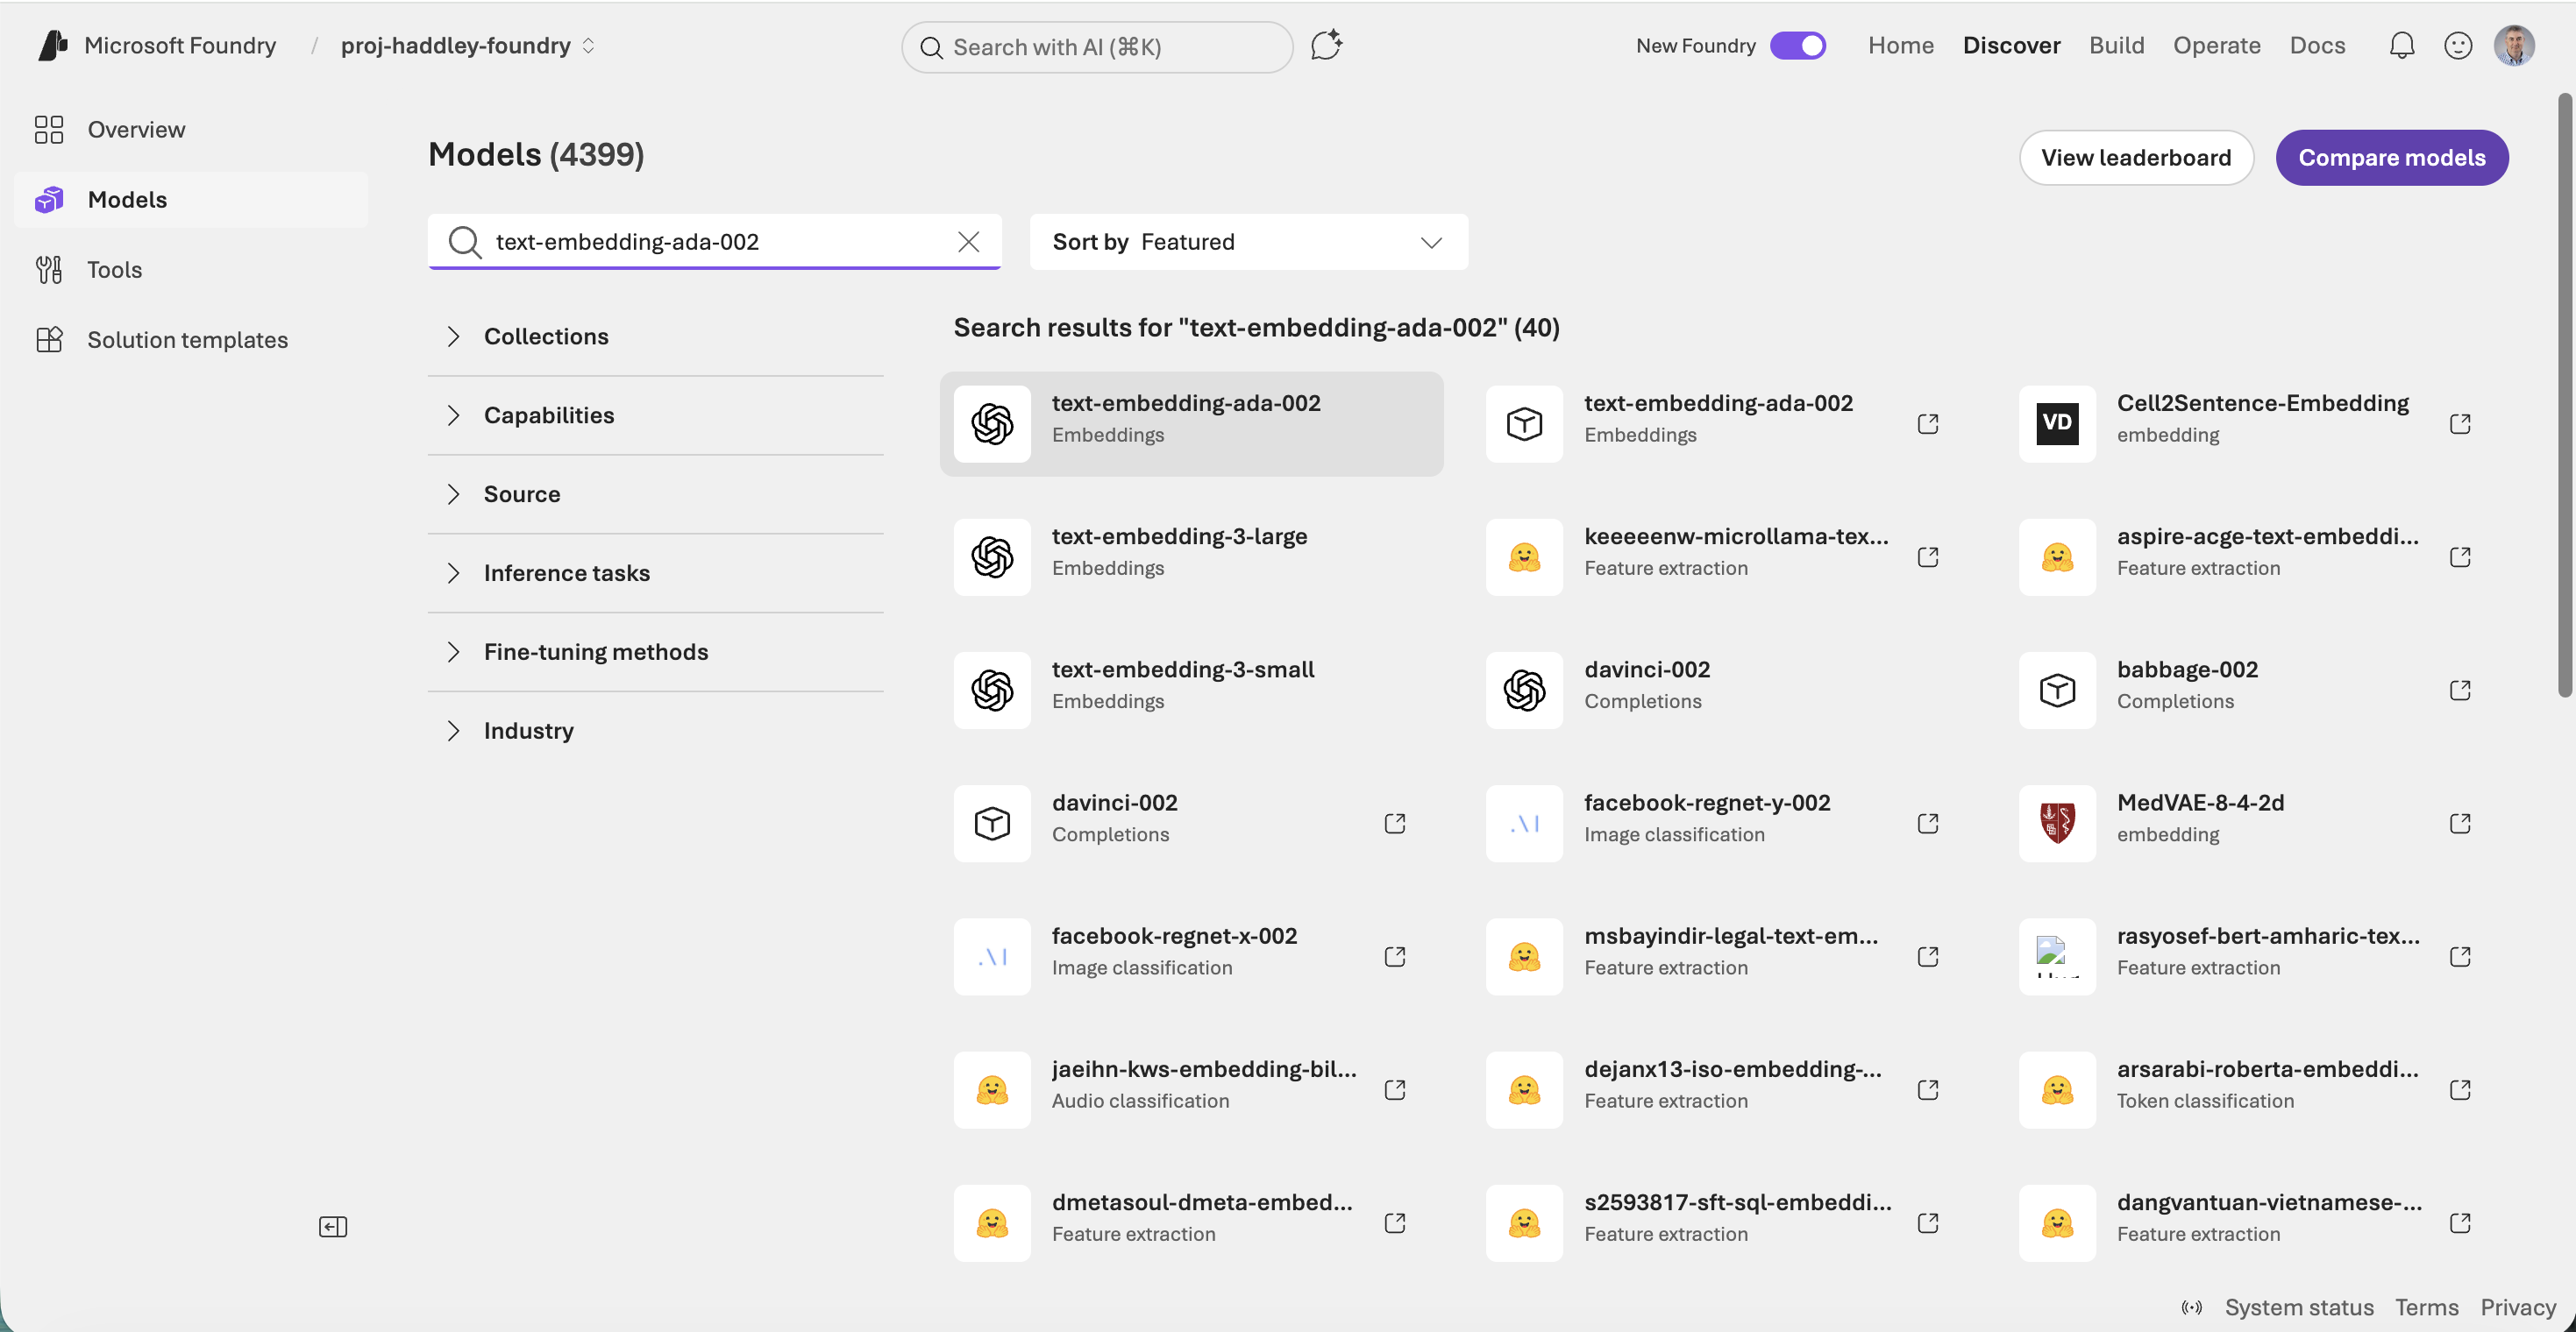Click the user profile avatar

pos(2513,46)
